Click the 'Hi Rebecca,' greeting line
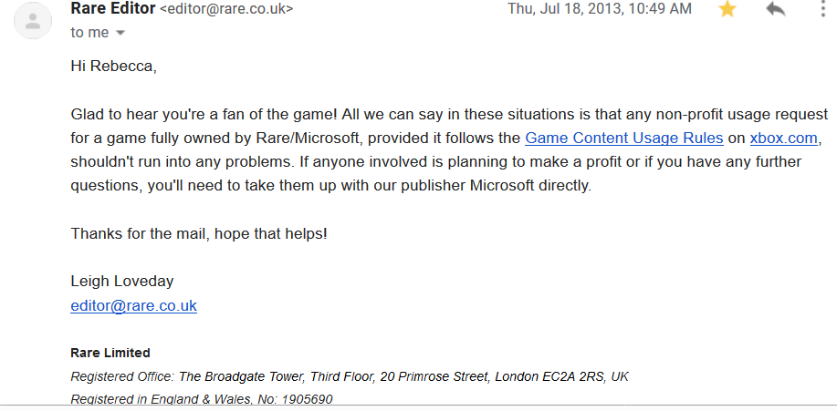Image resolution: width=837 pixels, height=411 pixels. click(109, 66)
